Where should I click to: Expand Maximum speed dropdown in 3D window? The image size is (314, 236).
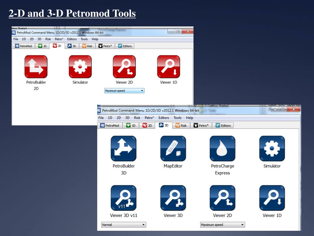(223, 225)
